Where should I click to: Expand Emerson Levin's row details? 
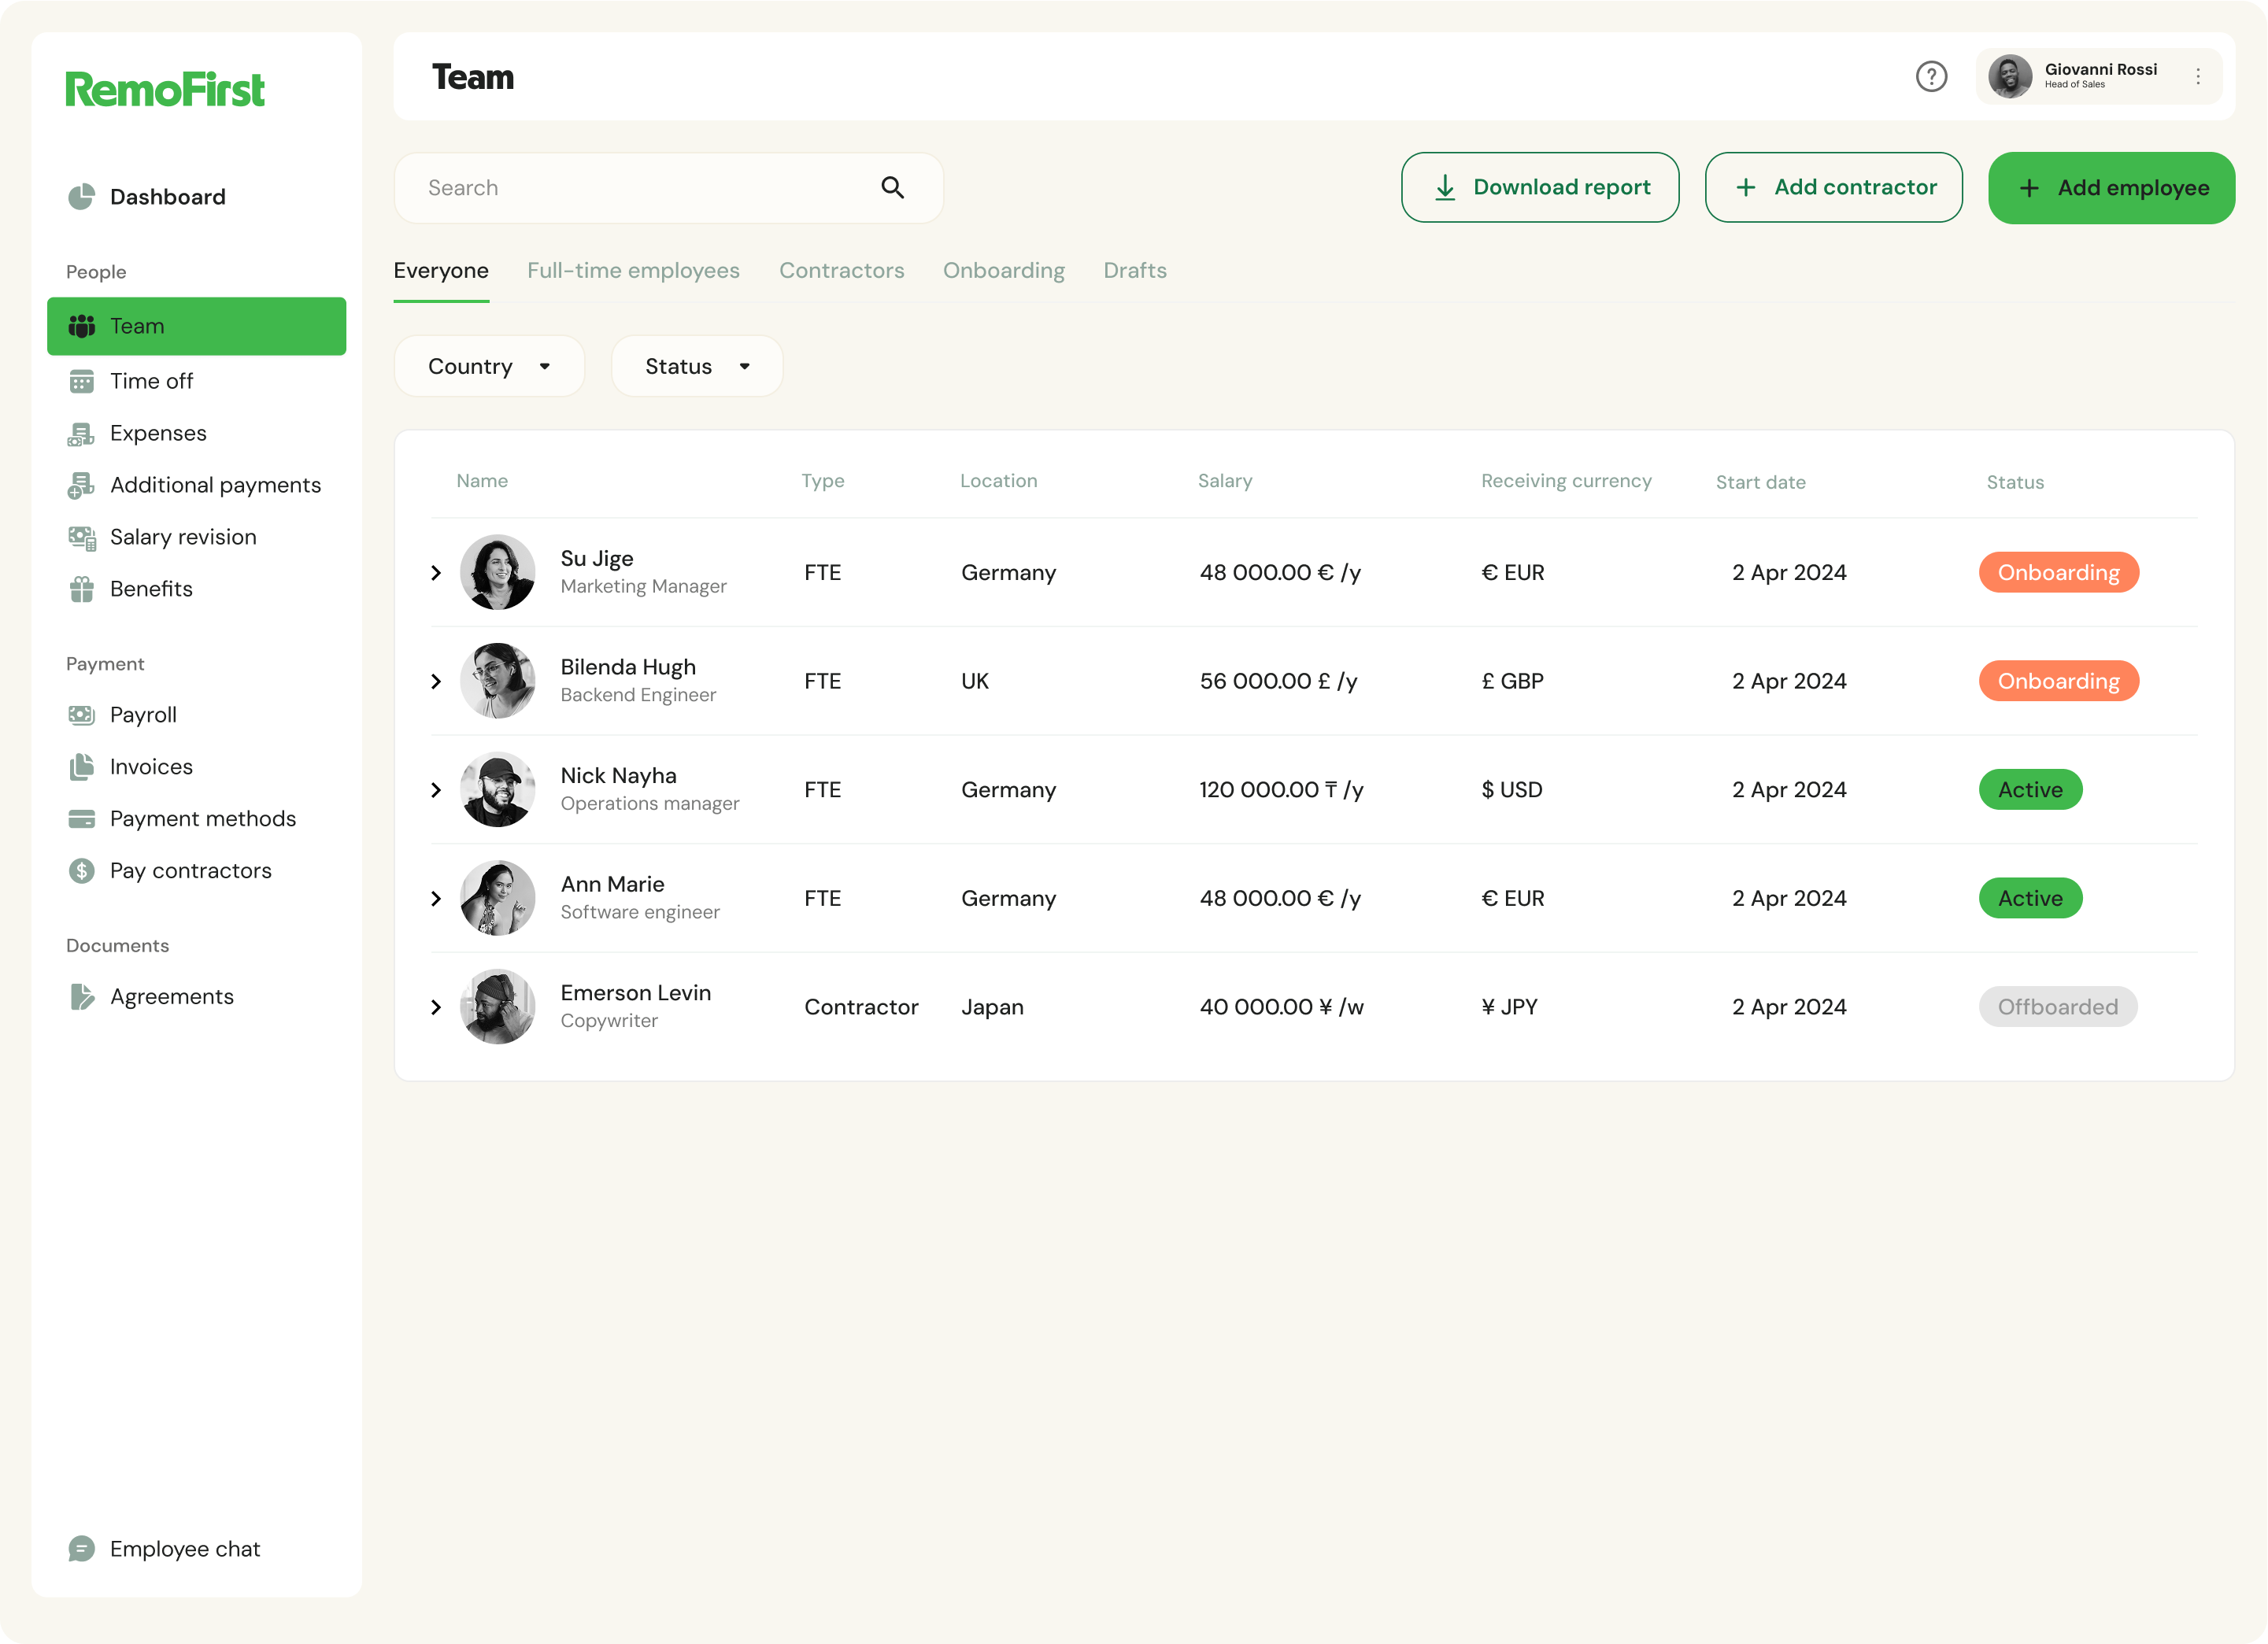click(x=436, y=1007)
